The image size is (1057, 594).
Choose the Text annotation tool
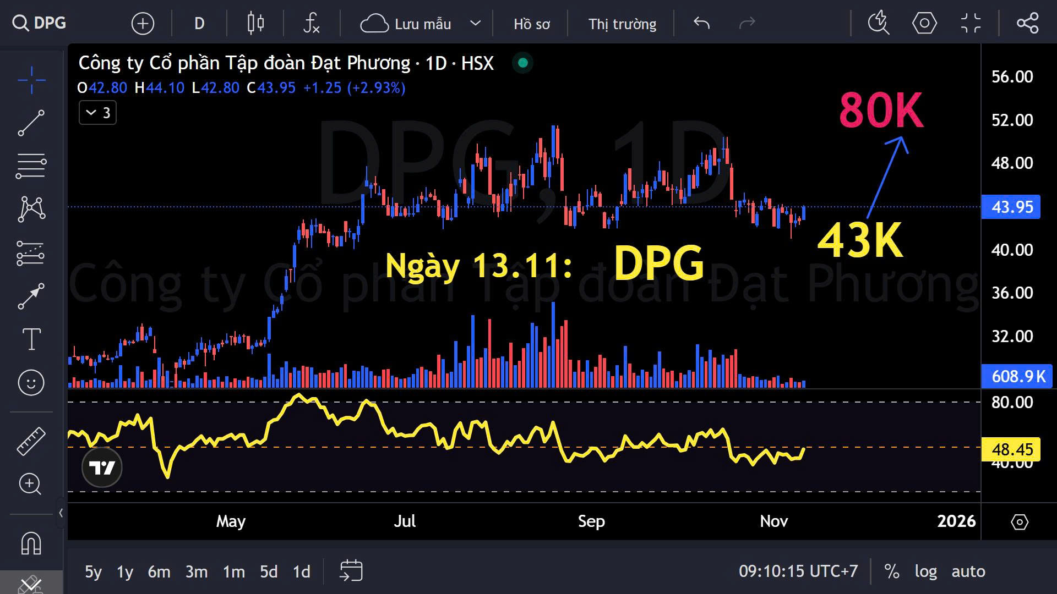(31, 339)
